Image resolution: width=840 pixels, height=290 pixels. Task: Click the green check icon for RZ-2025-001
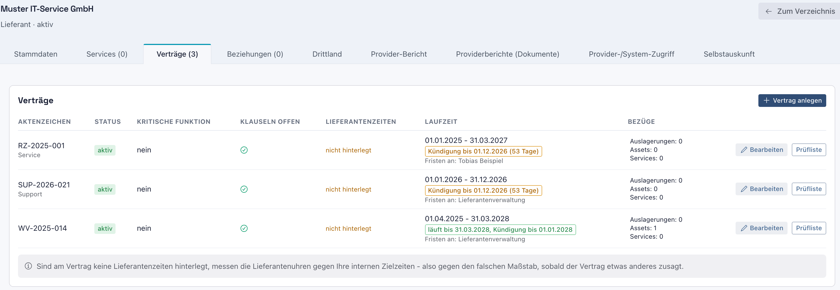pos(244,150)
